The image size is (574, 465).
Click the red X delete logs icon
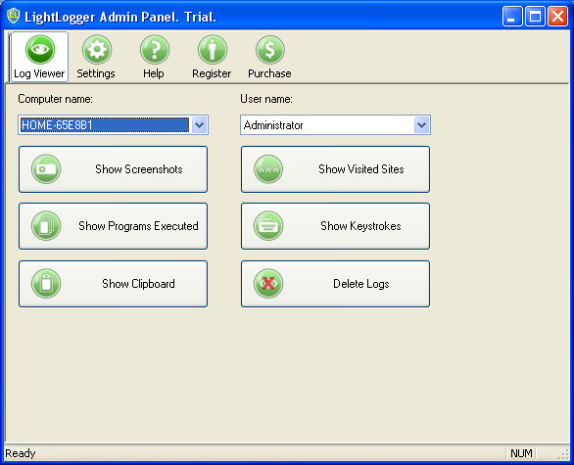click(x=268, y=284)
